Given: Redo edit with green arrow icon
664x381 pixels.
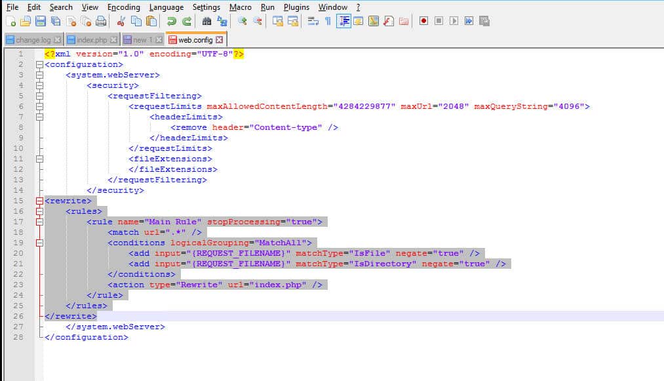Looking at the screenshot, I should pos(187,21).
